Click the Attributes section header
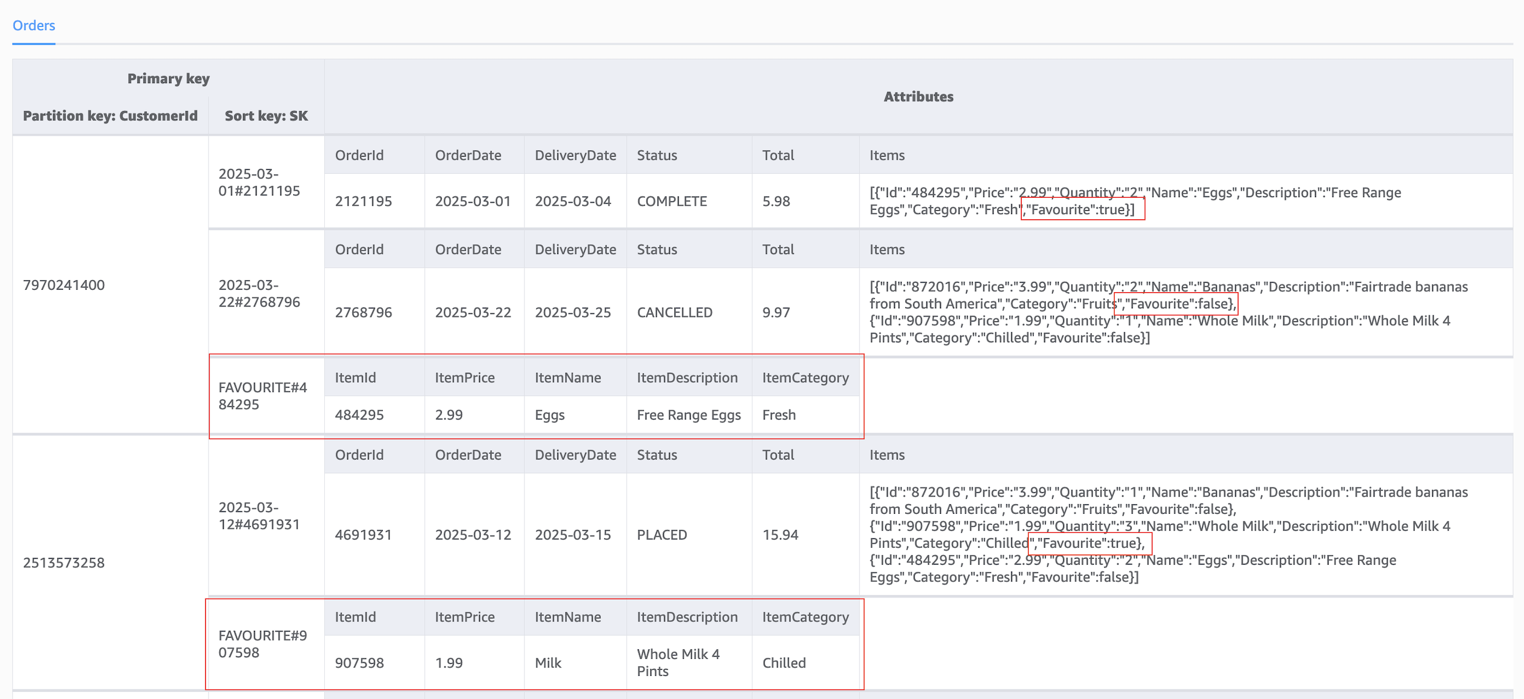Image resolution: width=1524 pixels, height=699 pixels. [x=918, y=96]
